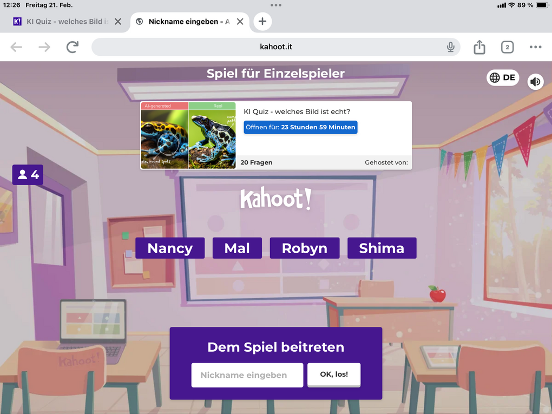Click the kahoot.it address bar
The image size is (552, 414).
(276, 47)
